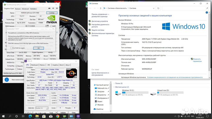The width and height of the screenshot is (212, 119).
Task: Click the Новый том (D:) disk usage bar
Action: (x=170, y=93)
